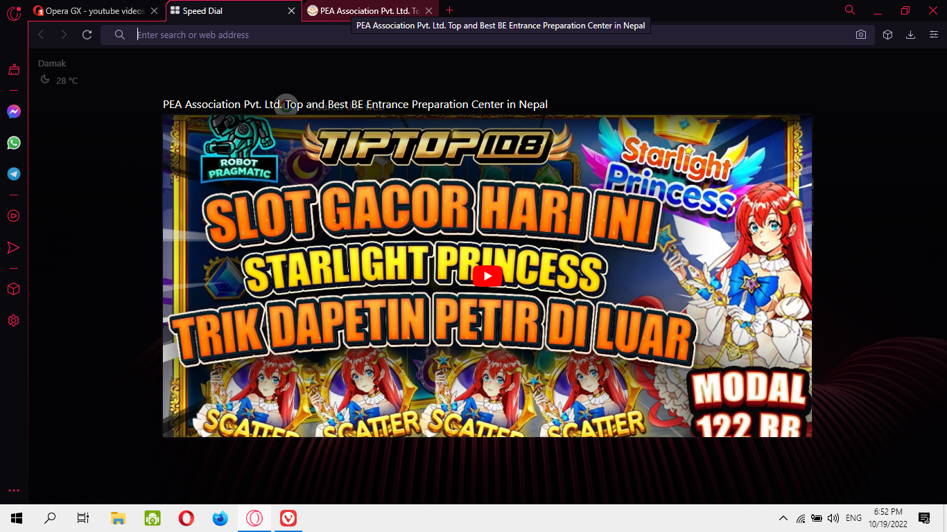Open the green Android app on the taskbar

click(x=153, y=518)
